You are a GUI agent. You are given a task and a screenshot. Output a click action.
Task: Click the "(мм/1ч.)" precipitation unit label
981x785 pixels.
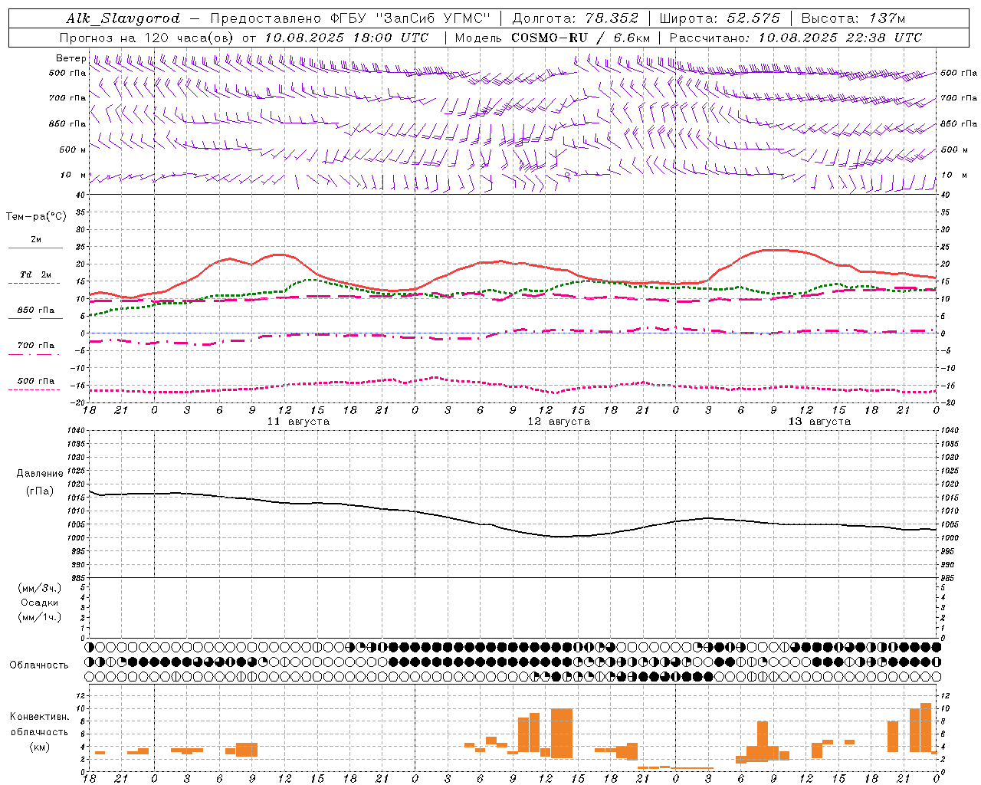(40, 617)
